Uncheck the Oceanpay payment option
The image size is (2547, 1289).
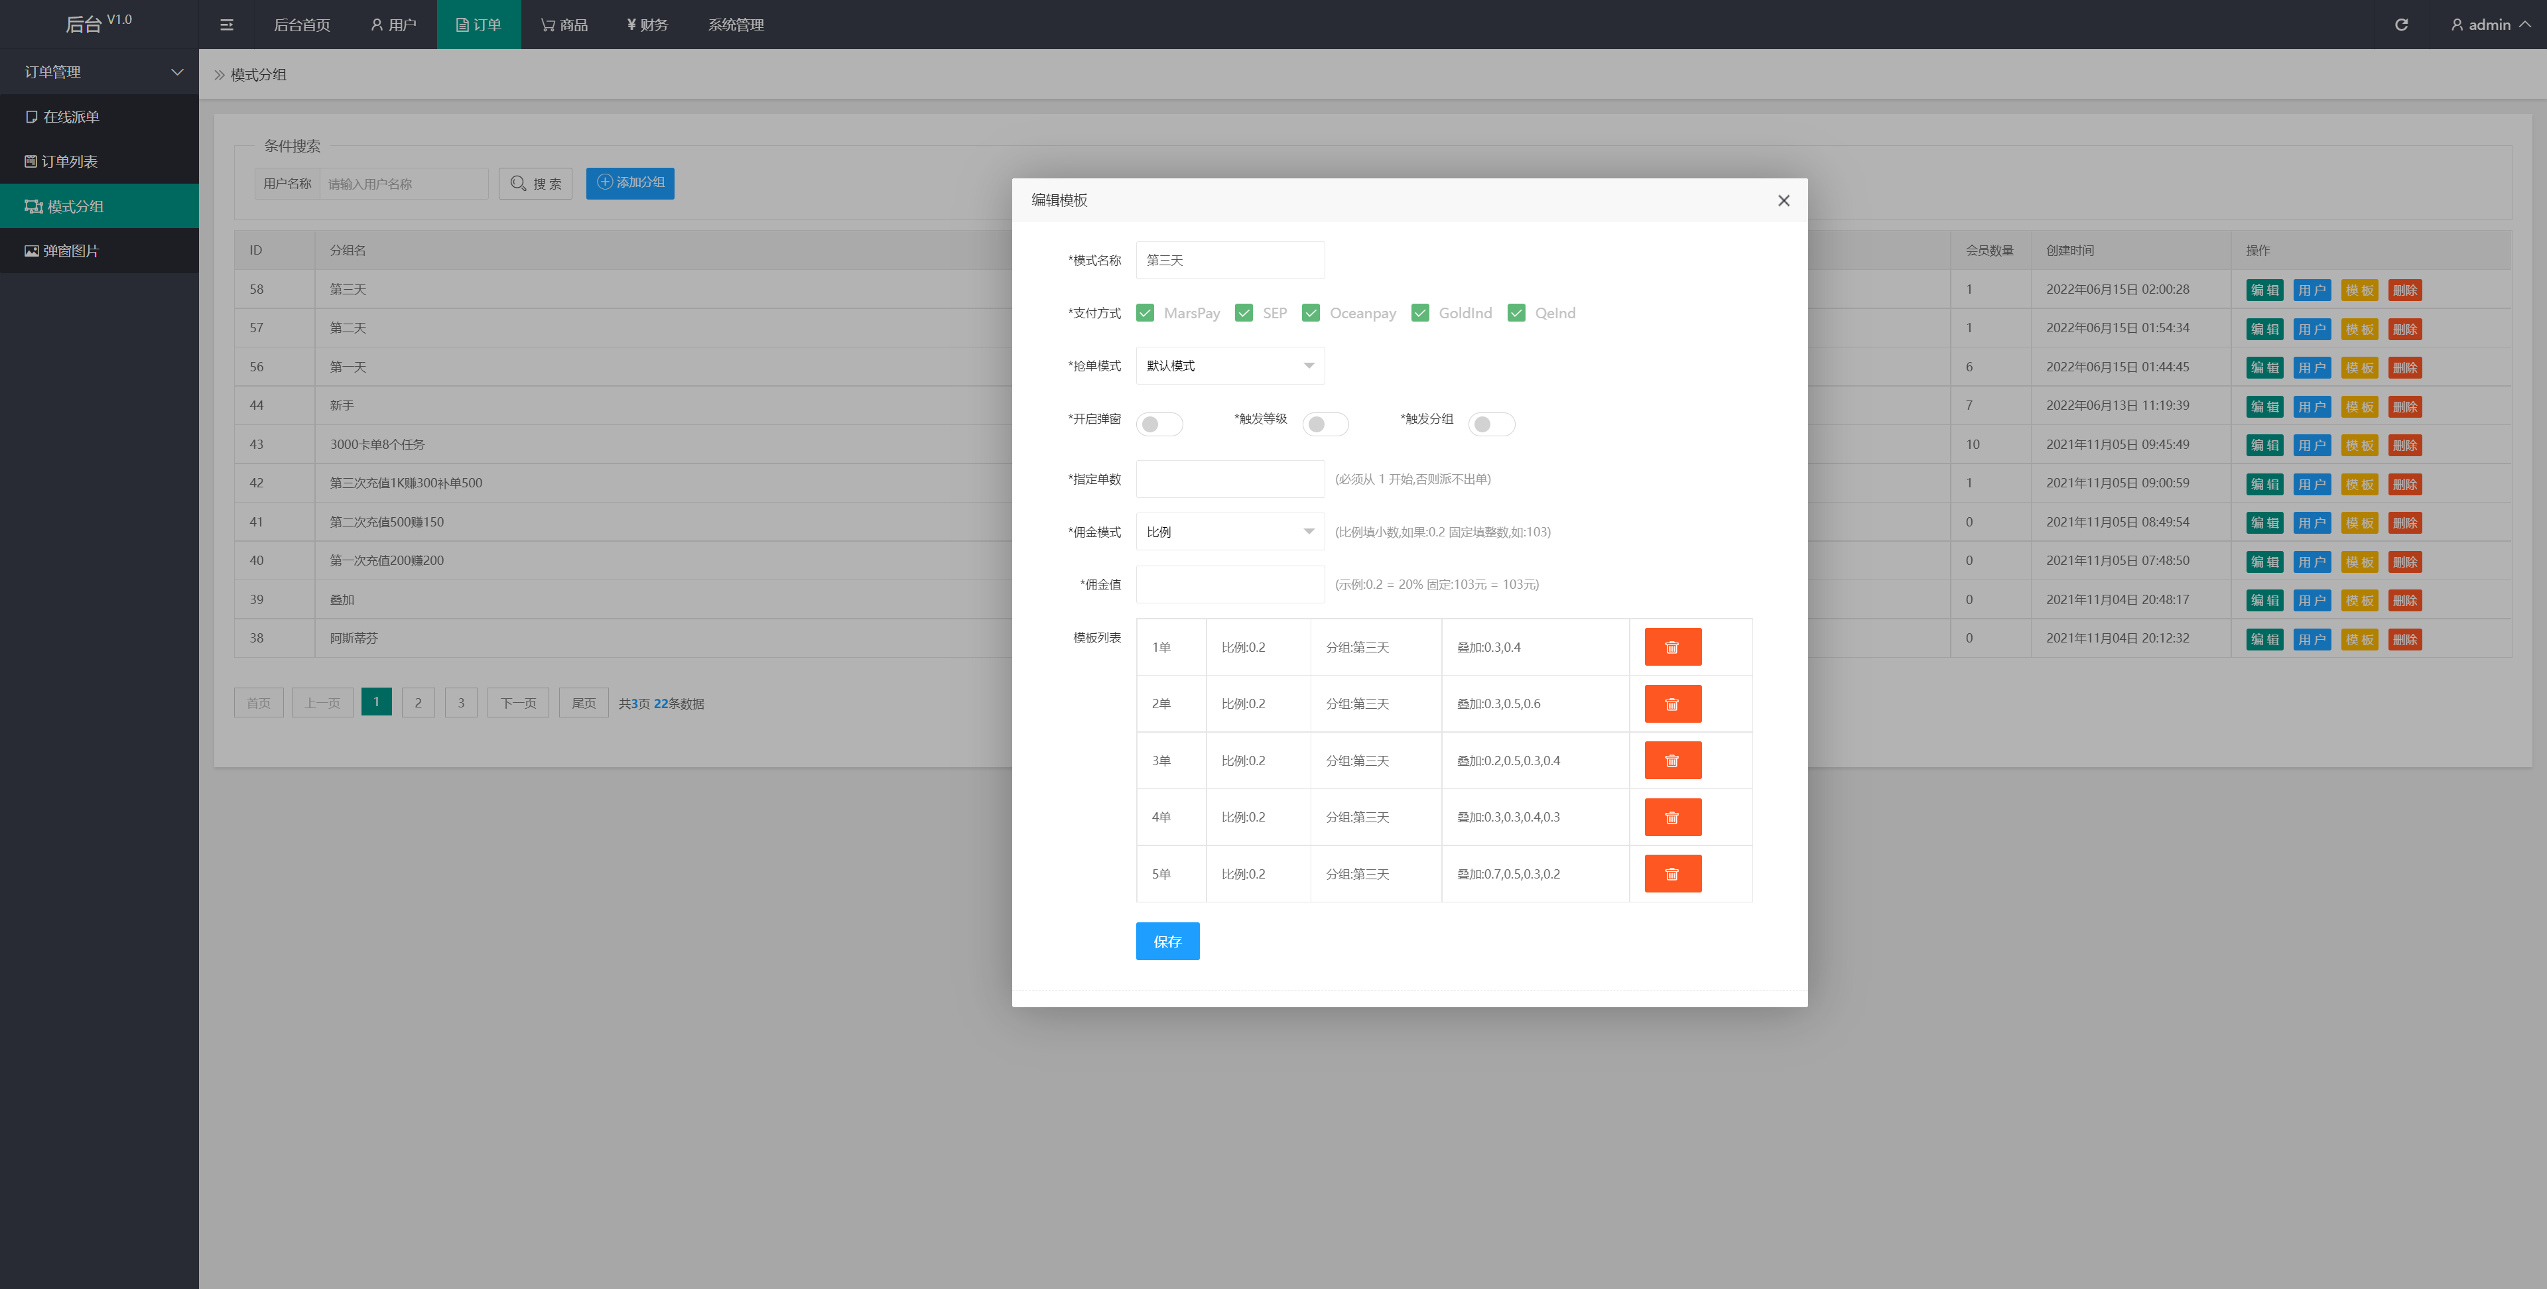(x=1311, y=314)
